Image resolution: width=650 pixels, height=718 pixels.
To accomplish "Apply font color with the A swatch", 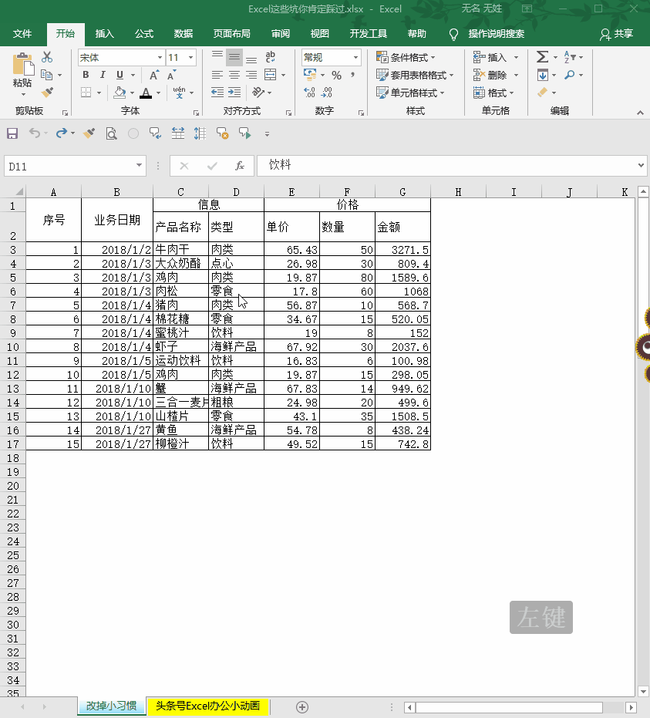I will coord(146,93).
